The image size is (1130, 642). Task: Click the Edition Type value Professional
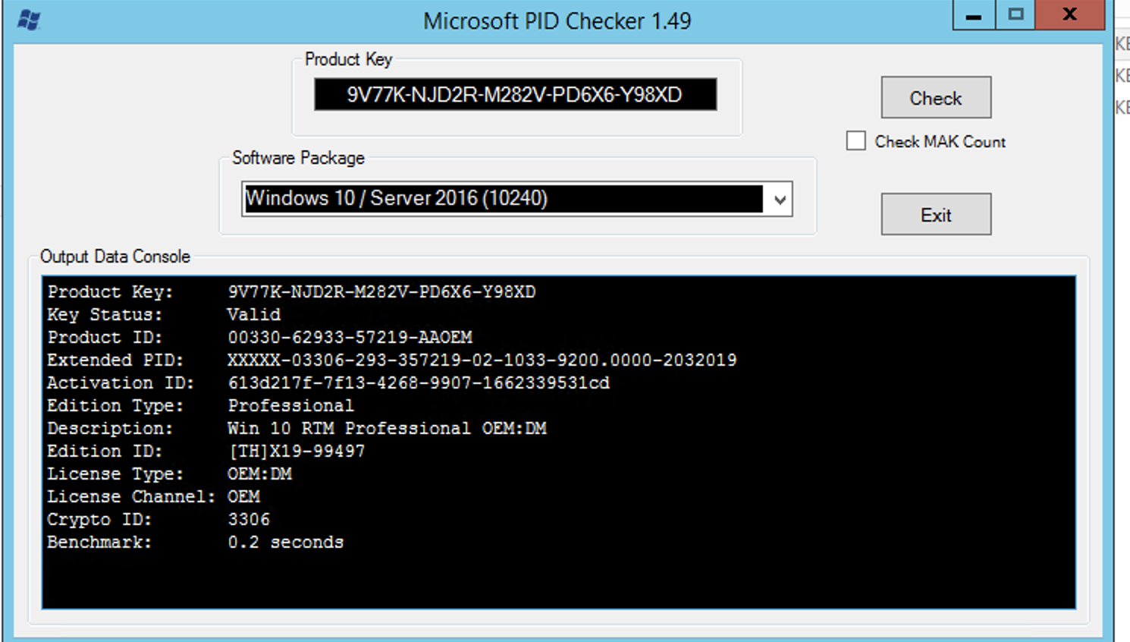290,405
